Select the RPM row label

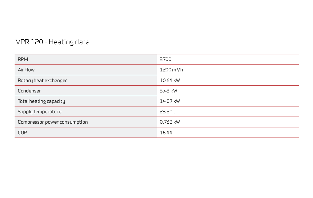[x=23, y=59]
